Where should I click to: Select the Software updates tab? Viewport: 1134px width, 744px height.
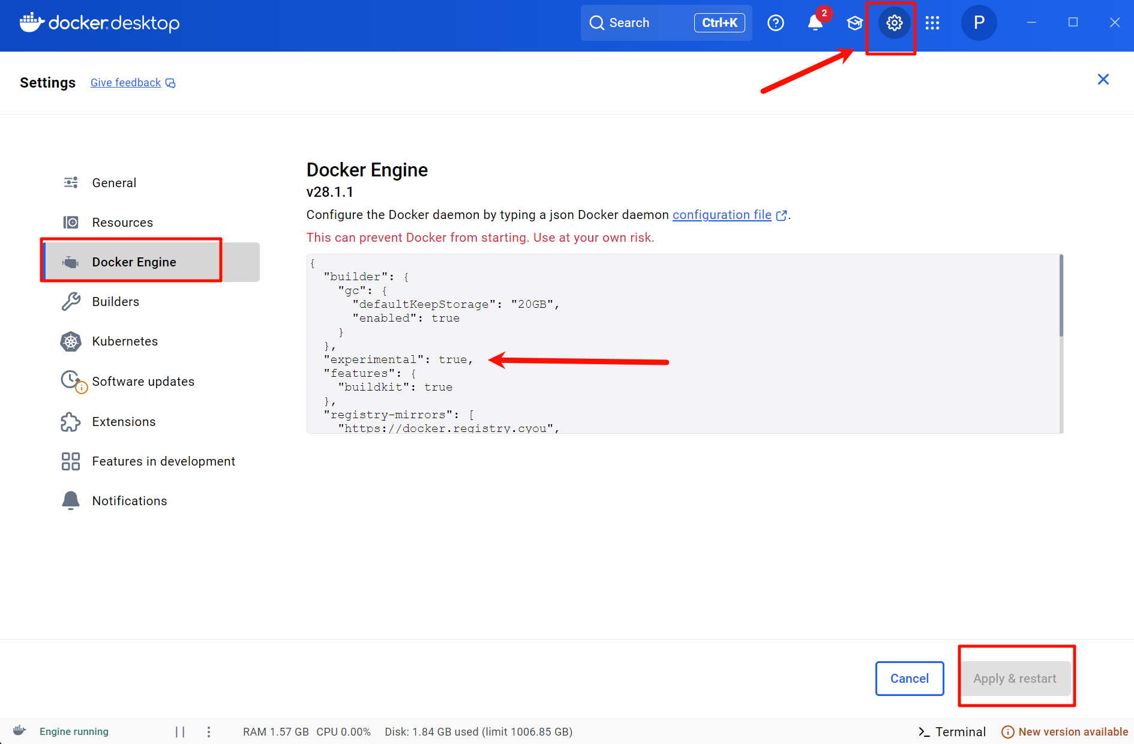(151, 382)
